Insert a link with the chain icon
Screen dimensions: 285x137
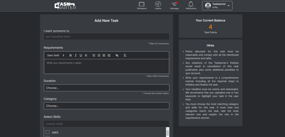(117, 55)
